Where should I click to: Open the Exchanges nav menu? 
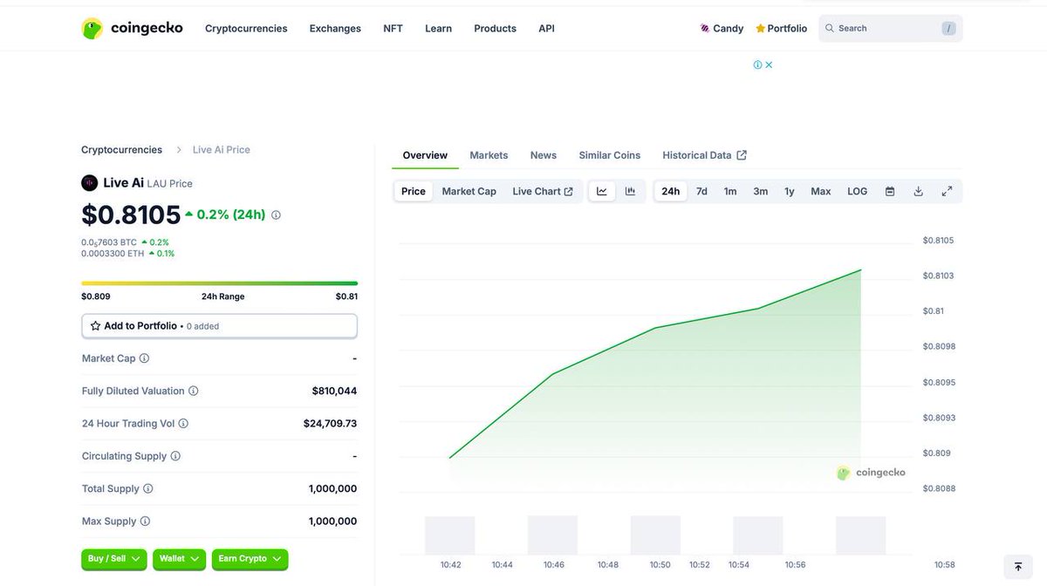point(335,28)
